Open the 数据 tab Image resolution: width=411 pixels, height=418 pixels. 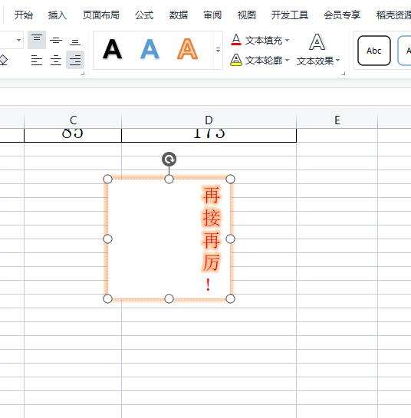(179, 15)
